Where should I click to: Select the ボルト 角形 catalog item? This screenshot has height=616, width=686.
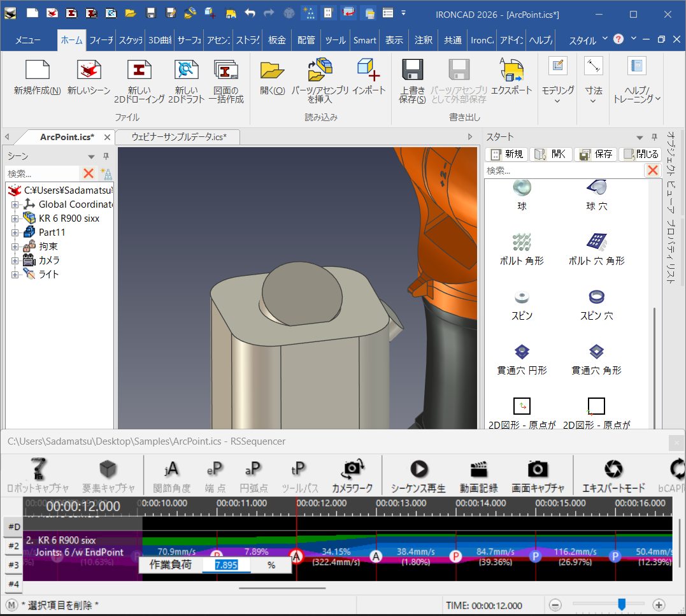[522, 249]
